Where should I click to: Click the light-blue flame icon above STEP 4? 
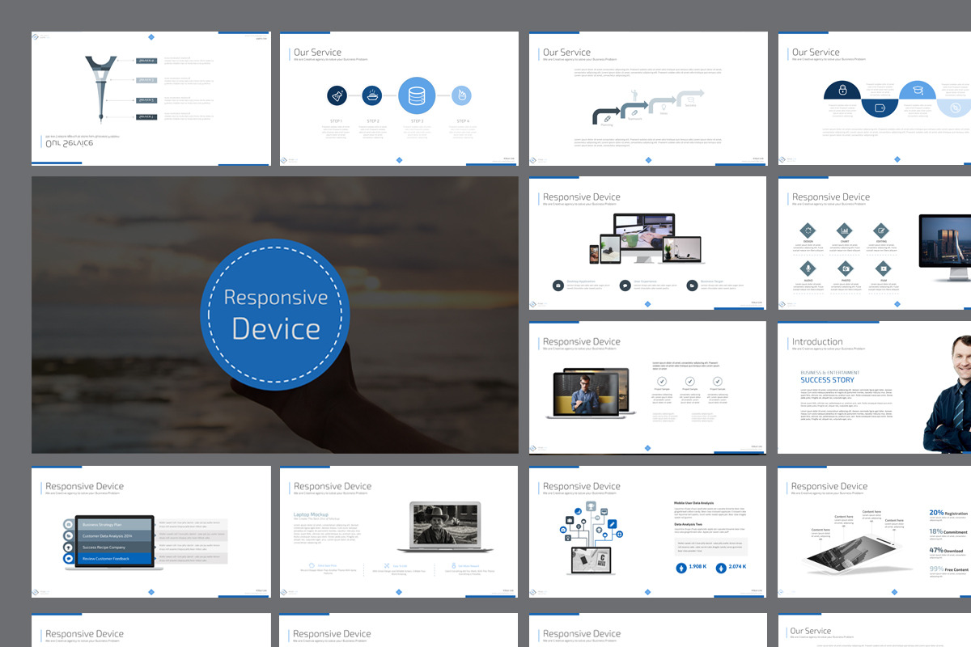pyautogui.click(x=461, y=96)
